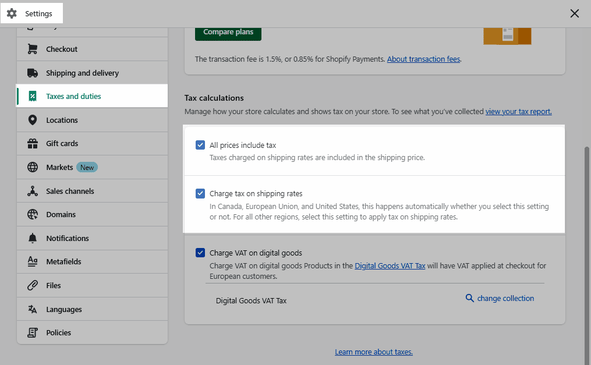Click the Taxes and duties receipt icon
The width and height of the screenshot is (591, 365).
pyautogui.click(x=33, y=96)
